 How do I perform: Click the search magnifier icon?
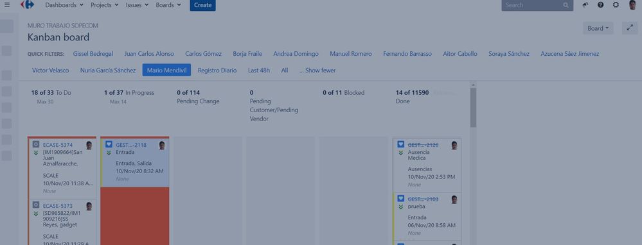[566, 5]
